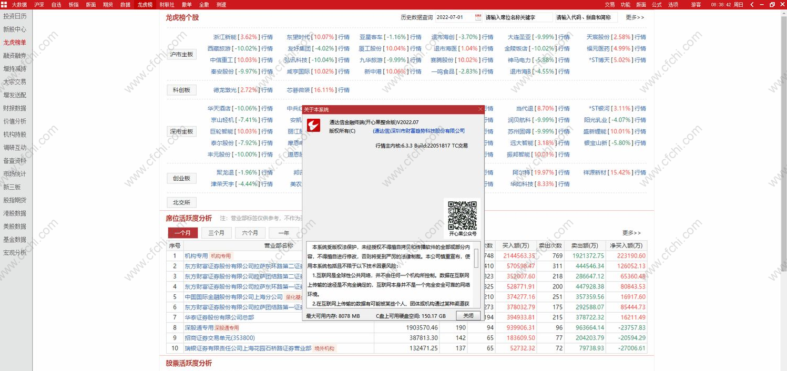Viewport: 787px width, 371px height.
Task: Open 行情 link next to 天宸股份
Action: pos(640,37)
